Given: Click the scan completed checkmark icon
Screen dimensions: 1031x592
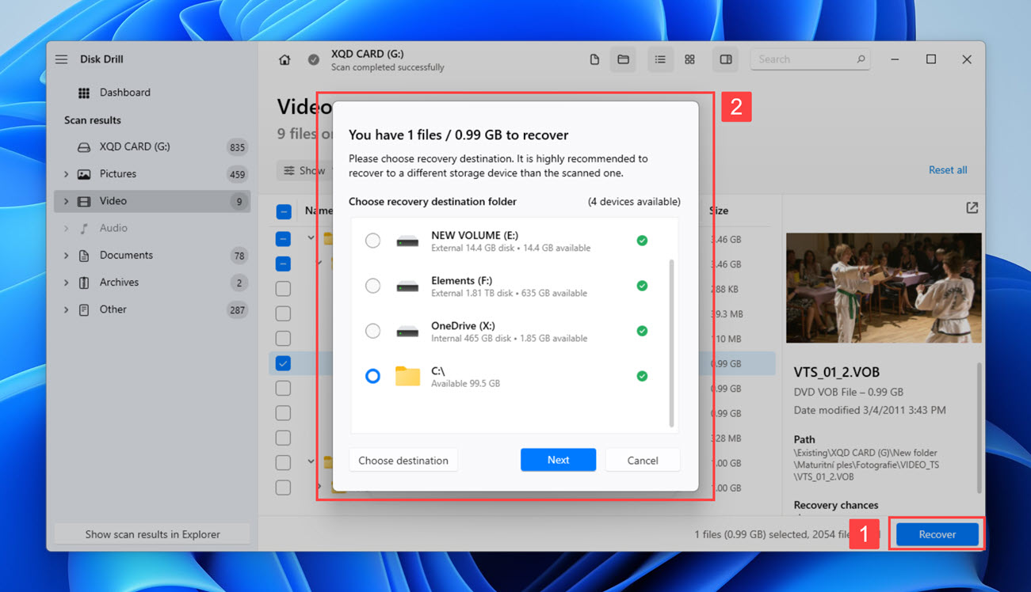Looking at the screenshot, I should point(314,60).
